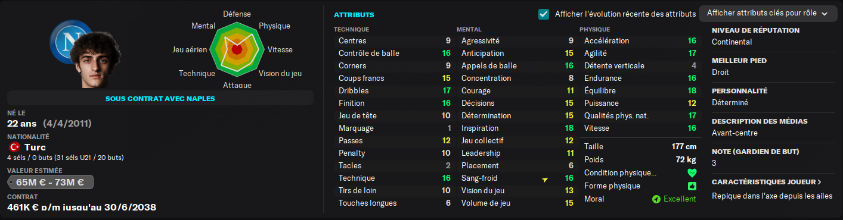Screen dimensions: 843x220
Task: Select the Inspiration attribute row
Action: pos(516,128)
